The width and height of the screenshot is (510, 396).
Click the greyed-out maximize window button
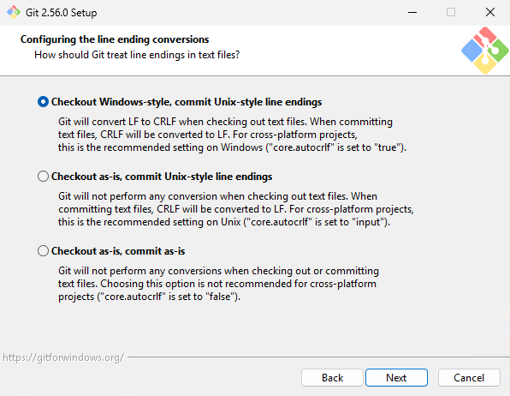451,12
